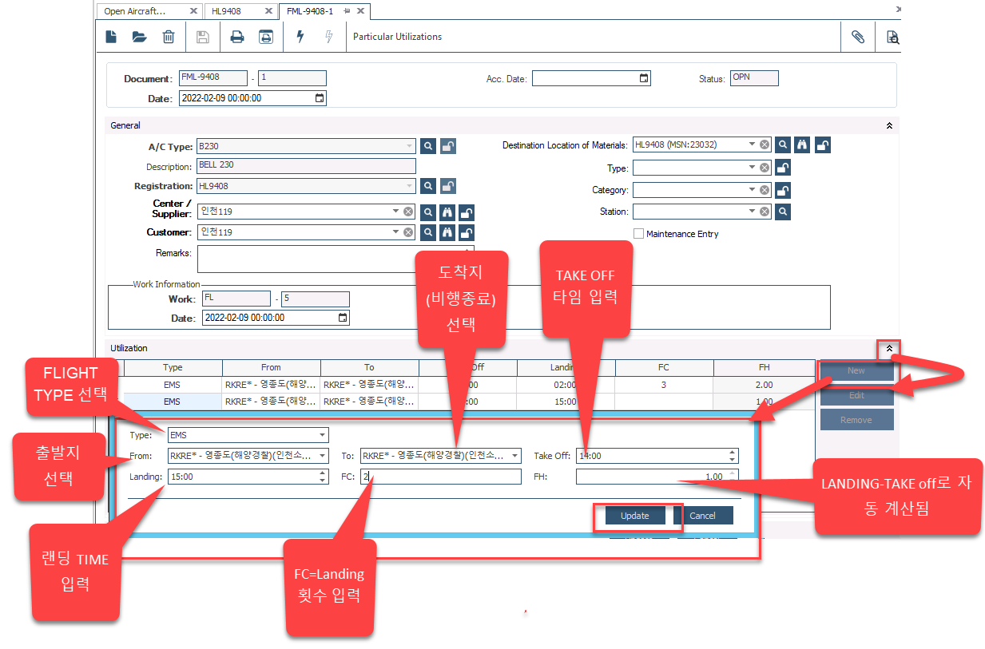The width and height of the screenshot is (985, 649).
Task: Increase Take Off time with stepper arrow
Action: tap(733, 453)
